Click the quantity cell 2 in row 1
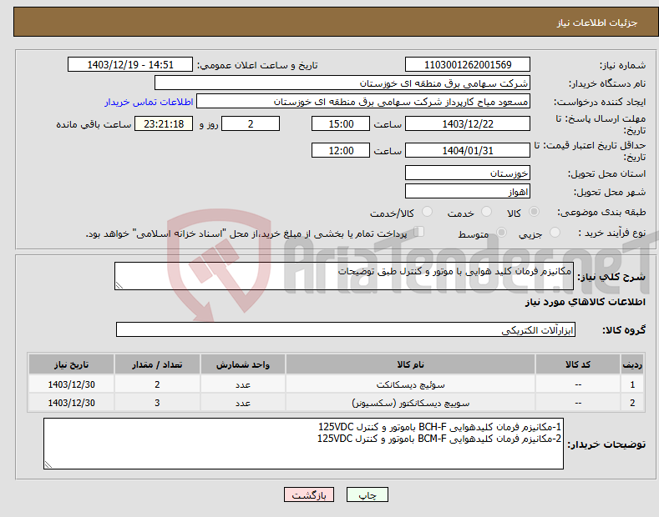659x517 pixels. pyautogui.click(x=157, y=384)
